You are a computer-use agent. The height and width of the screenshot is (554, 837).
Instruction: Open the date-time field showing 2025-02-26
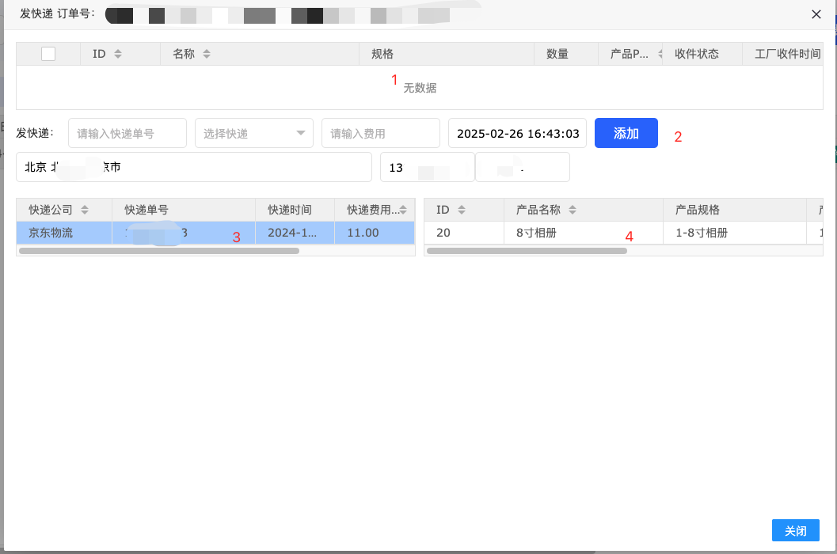[x=517, y=133]
